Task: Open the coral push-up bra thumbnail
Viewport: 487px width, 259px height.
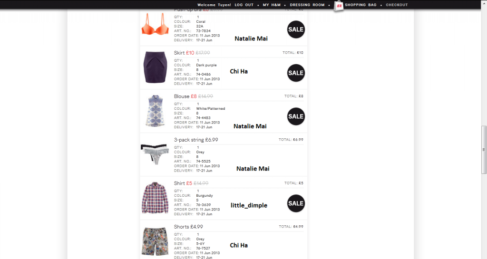Action: click(155, 24)
